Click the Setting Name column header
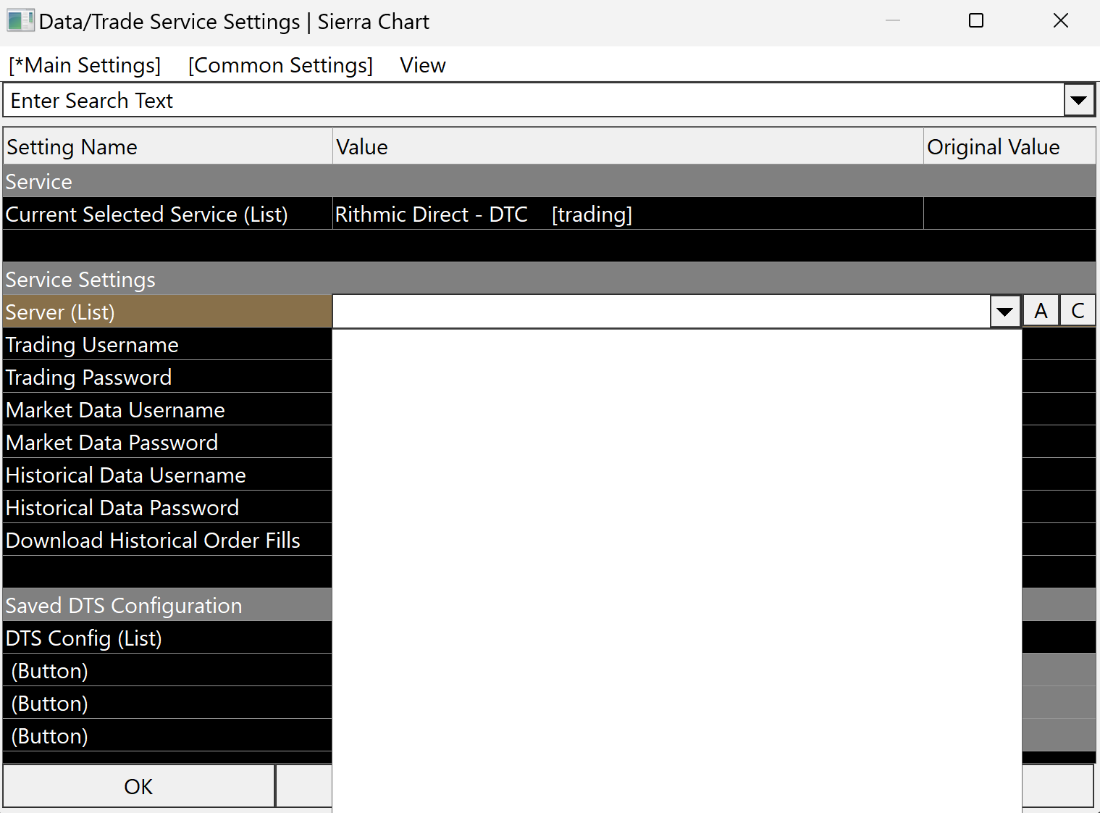The width and height of the screenshot is (1100, 813). (x=167, y=147)
